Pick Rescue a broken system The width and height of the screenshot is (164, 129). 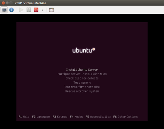click(x=82, y=91)
